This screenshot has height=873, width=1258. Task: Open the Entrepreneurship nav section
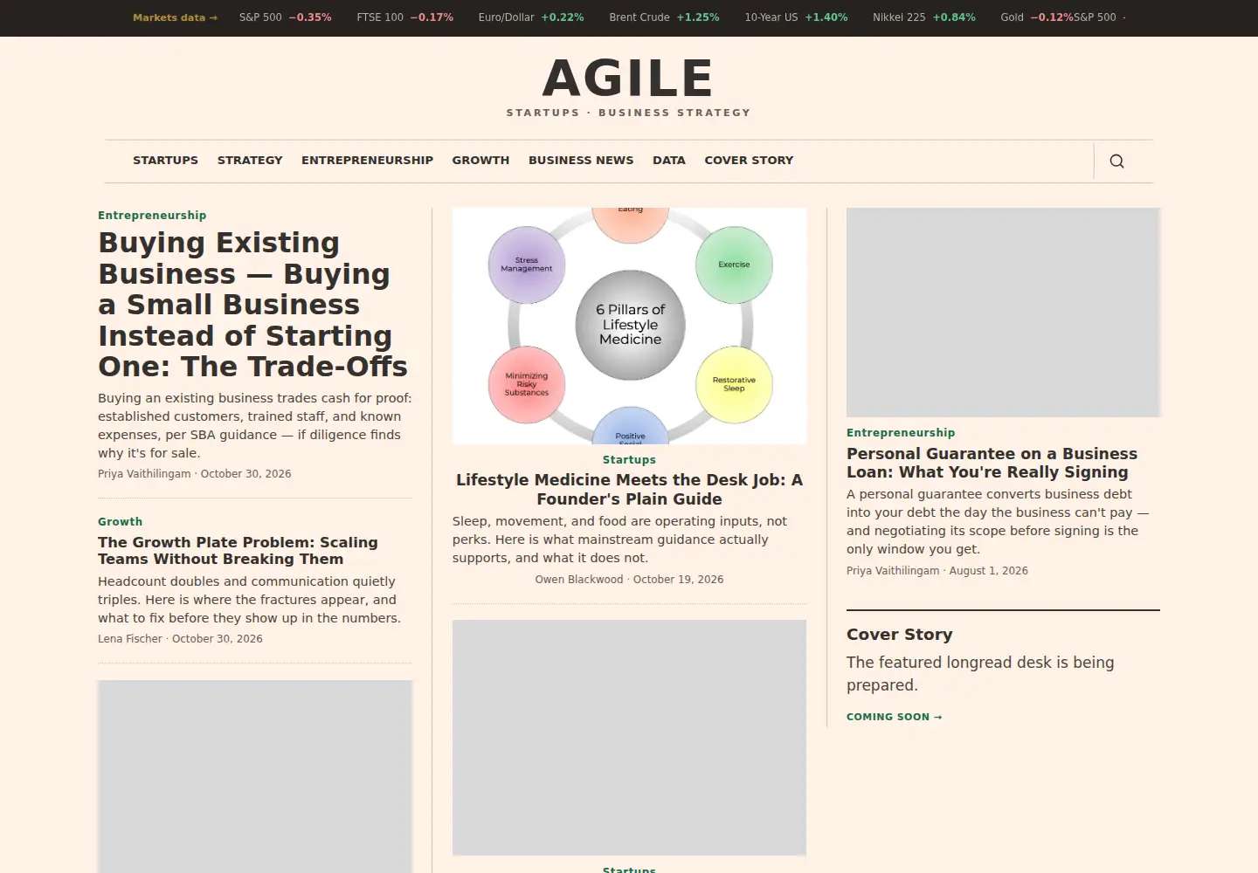[367, 161]
